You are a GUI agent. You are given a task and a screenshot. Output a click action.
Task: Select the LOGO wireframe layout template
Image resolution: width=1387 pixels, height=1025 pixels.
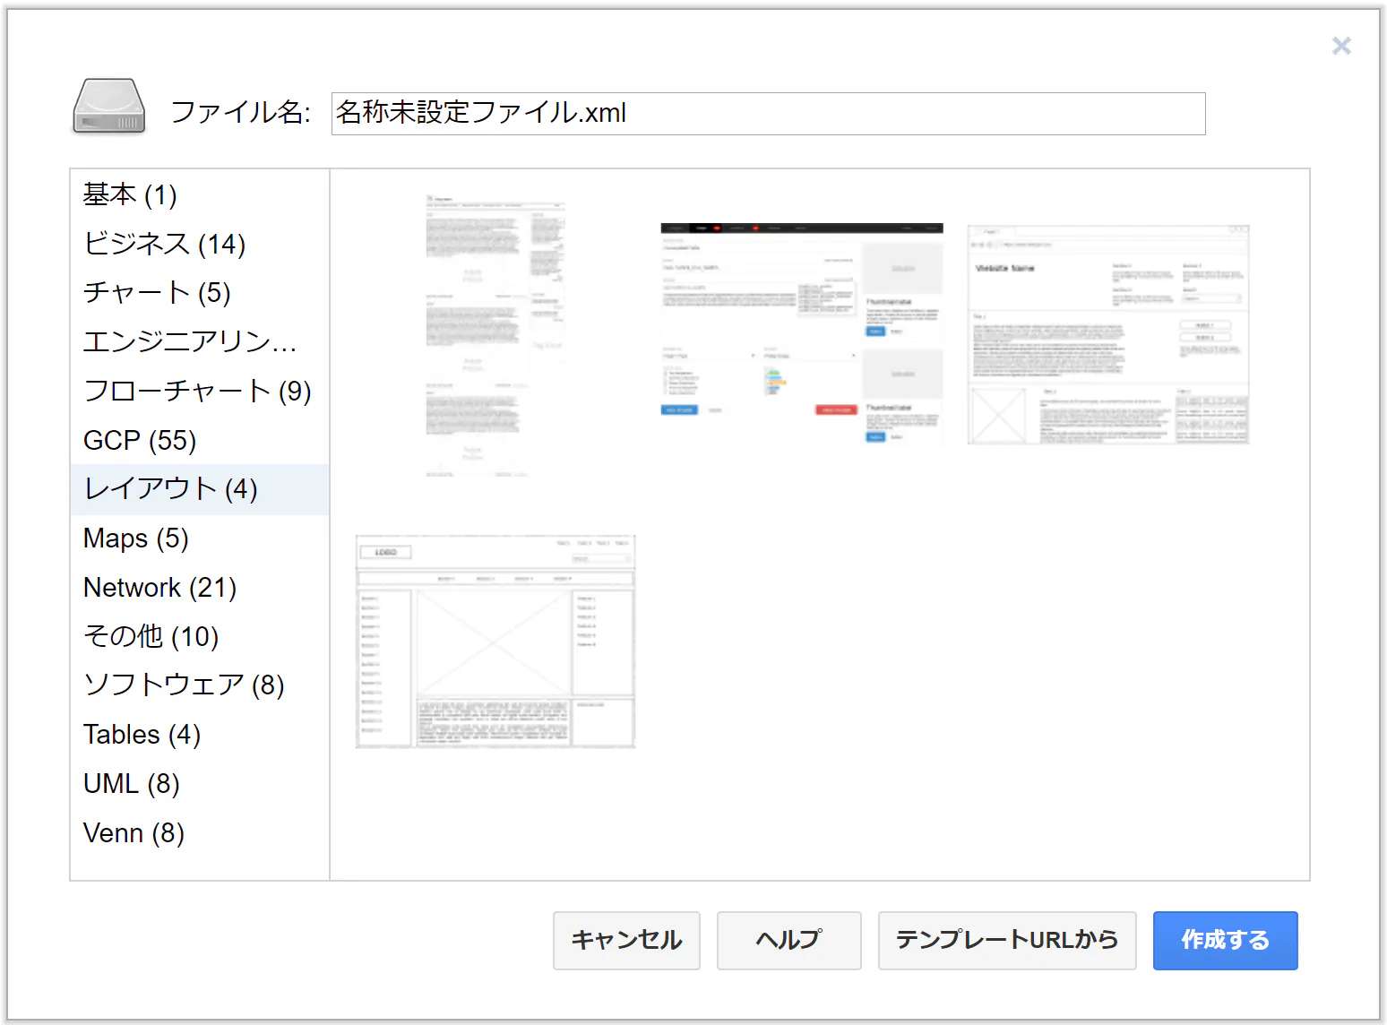(x=495, y=642)
